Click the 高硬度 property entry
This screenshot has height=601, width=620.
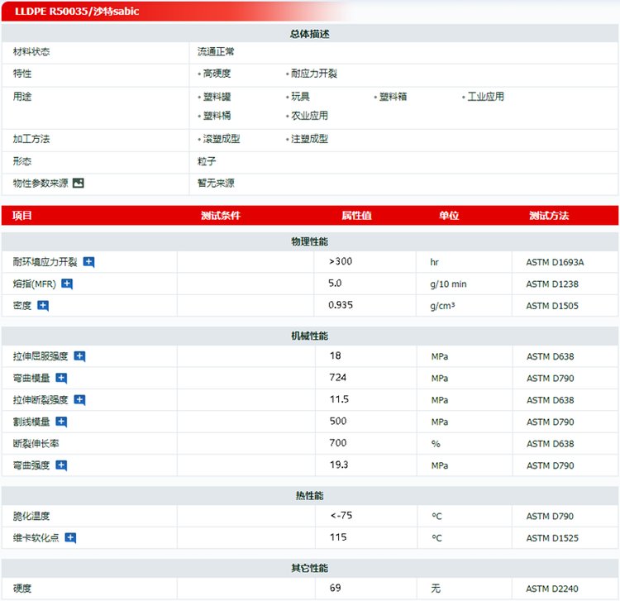(x=217, y=74)
